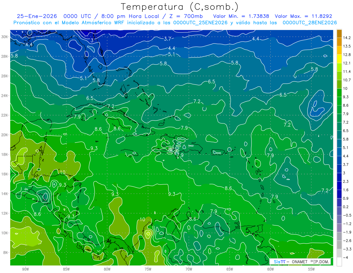Click colorbar label "14.2"
353x273 pixels.
pyautogui.click(x=347, y=38)
